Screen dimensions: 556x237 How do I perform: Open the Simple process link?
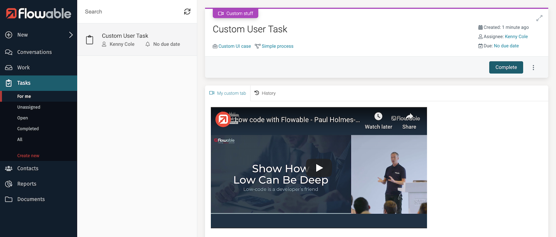click(x=277, y=46)
